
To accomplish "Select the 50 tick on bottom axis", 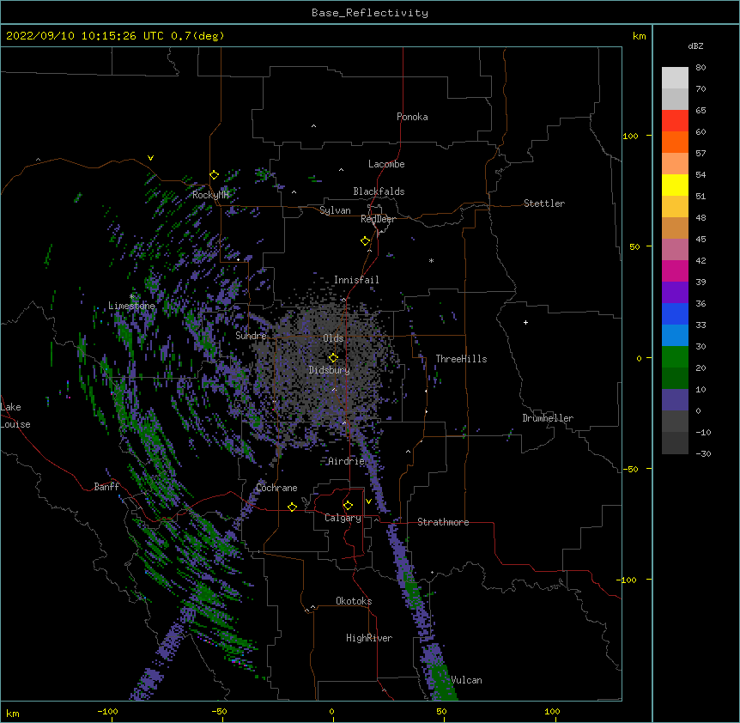I will point(442,711).
